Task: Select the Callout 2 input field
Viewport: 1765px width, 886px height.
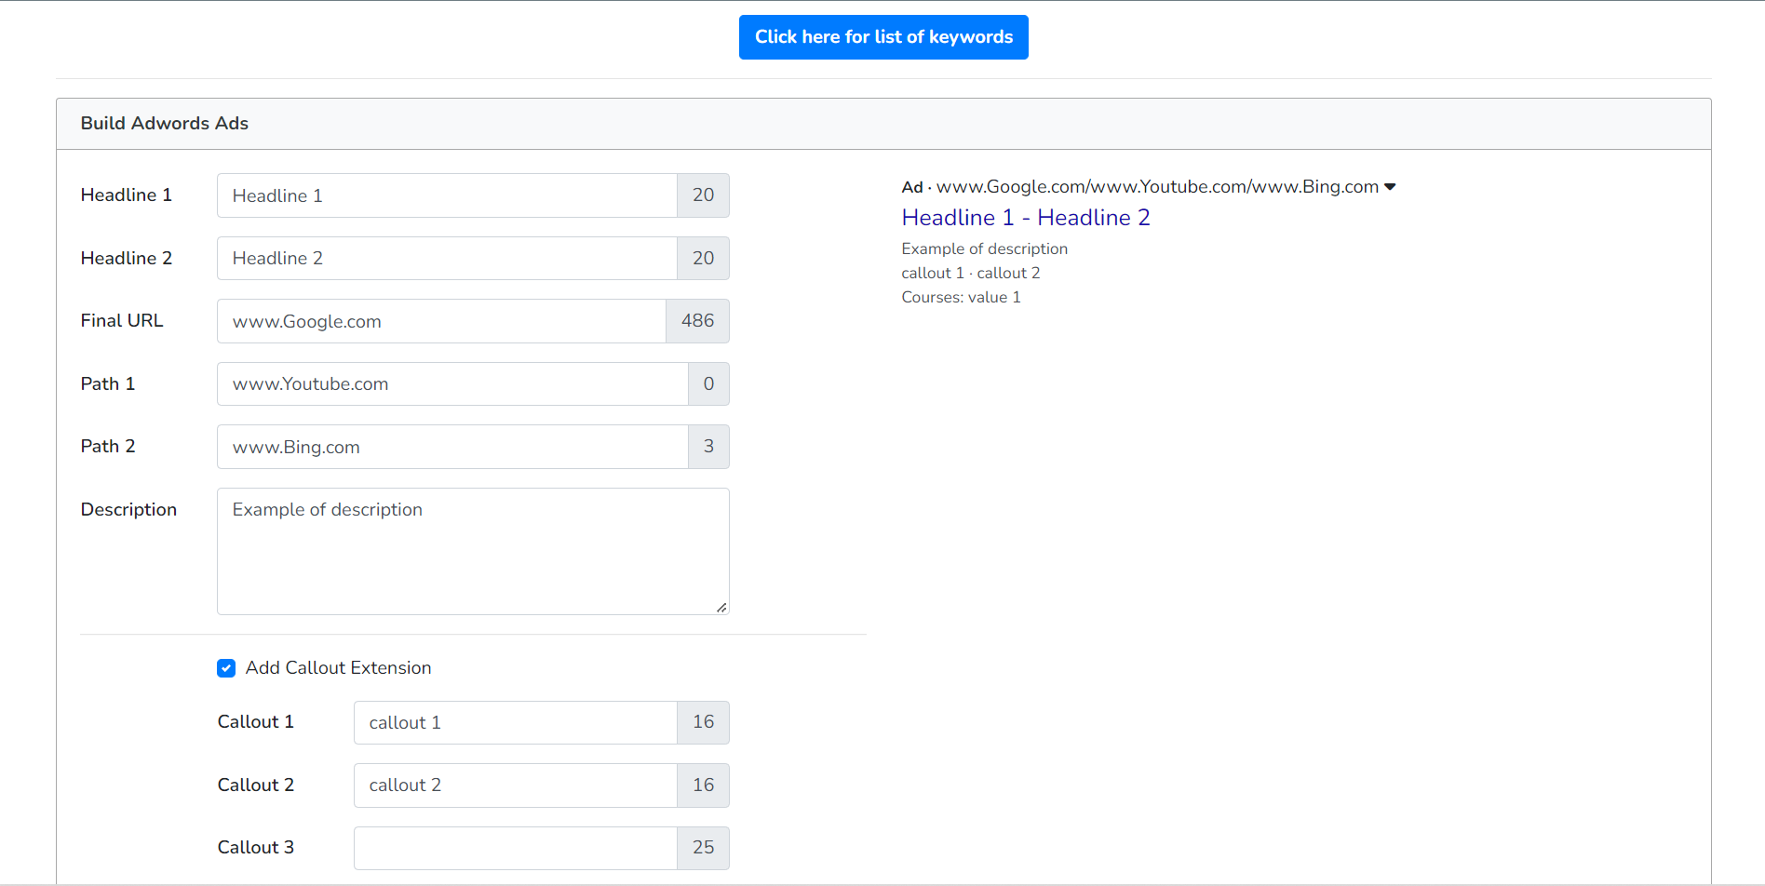Action: point(515,785)
